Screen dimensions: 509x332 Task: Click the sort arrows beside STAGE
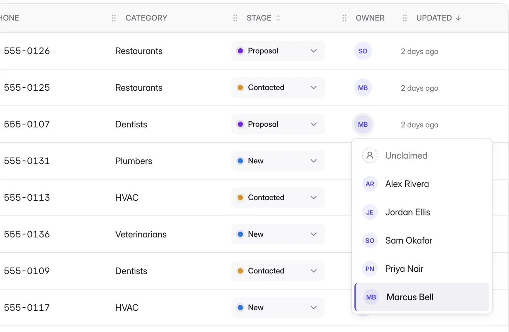[x=278, y=18]
